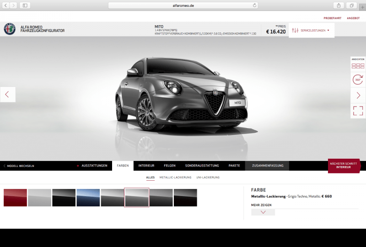366x247 pixels.
Task: Show all tabs overview in Safari
Action: [x=351, y=5]
